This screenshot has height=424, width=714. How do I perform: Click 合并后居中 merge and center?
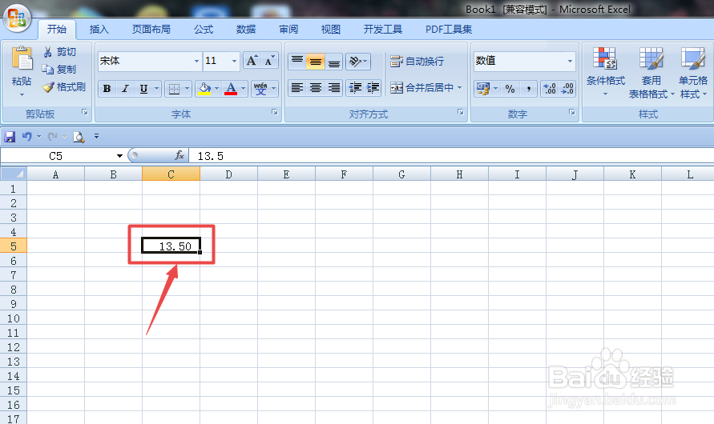[422, 88]
